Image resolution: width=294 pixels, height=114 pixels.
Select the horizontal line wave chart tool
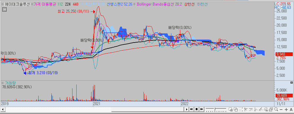pos(251,109)
